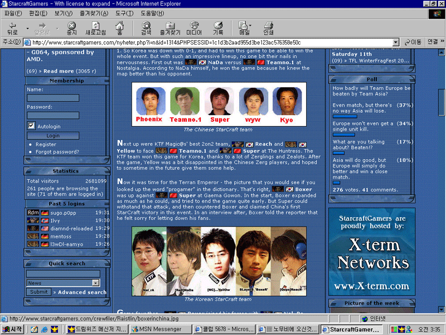Click the third quick launch butterfly icon
The width and height of the screenshot is (446, 335).
[x=54, y=329]
